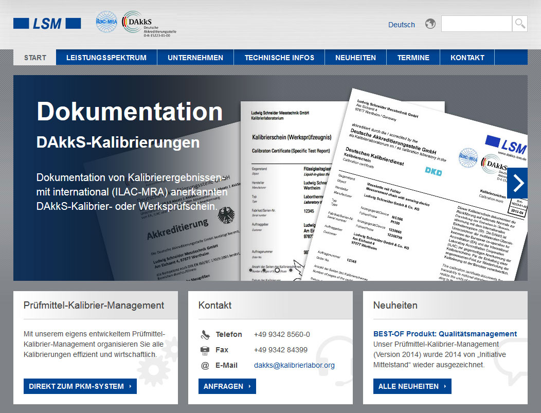Jump to the fourth carousel slide dot

pyautogui.click(x=291, y=270)
